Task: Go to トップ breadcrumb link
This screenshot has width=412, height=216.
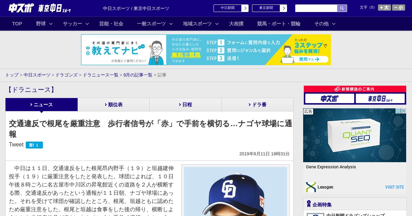Action: (12, 75)
